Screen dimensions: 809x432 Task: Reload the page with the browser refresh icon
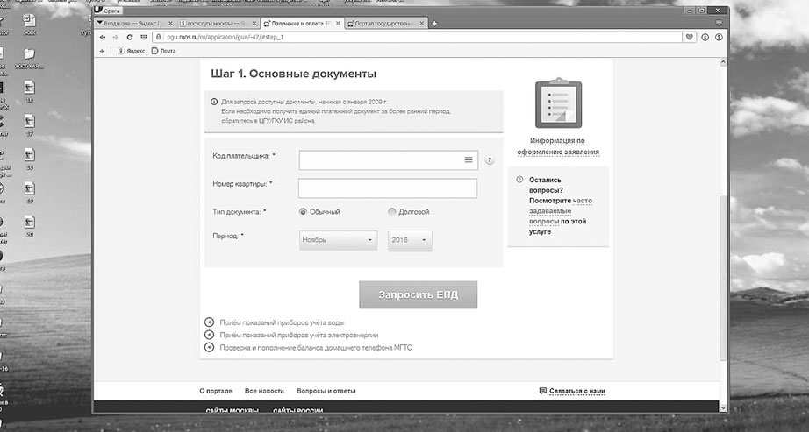[130, 38]
